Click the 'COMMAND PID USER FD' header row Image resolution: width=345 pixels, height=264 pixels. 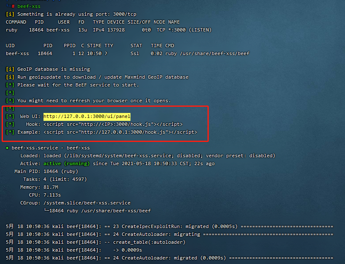93,22
